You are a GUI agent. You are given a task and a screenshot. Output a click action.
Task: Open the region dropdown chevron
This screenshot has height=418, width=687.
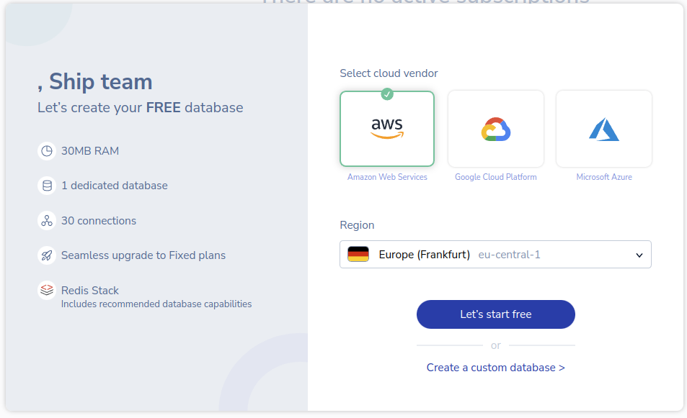click(639, 254)
